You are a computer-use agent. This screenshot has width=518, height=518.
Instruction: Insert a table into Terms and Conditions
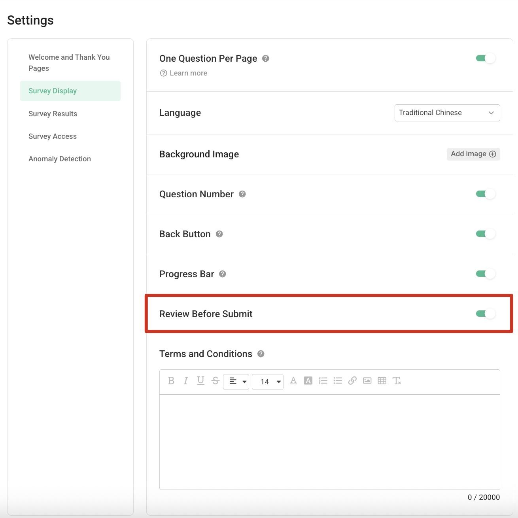click(x=382, y=381)
